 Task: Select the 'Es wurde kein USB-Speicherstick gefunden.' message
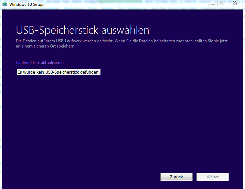pyautogui.click(x=58, y=72)
